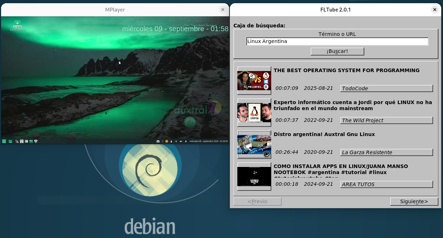Image resolution: width=443 pixels, height=238 pixels.
Task: Click duration 00:00:18 of AREA TUTOS video
Action: (x=287, y=184)
